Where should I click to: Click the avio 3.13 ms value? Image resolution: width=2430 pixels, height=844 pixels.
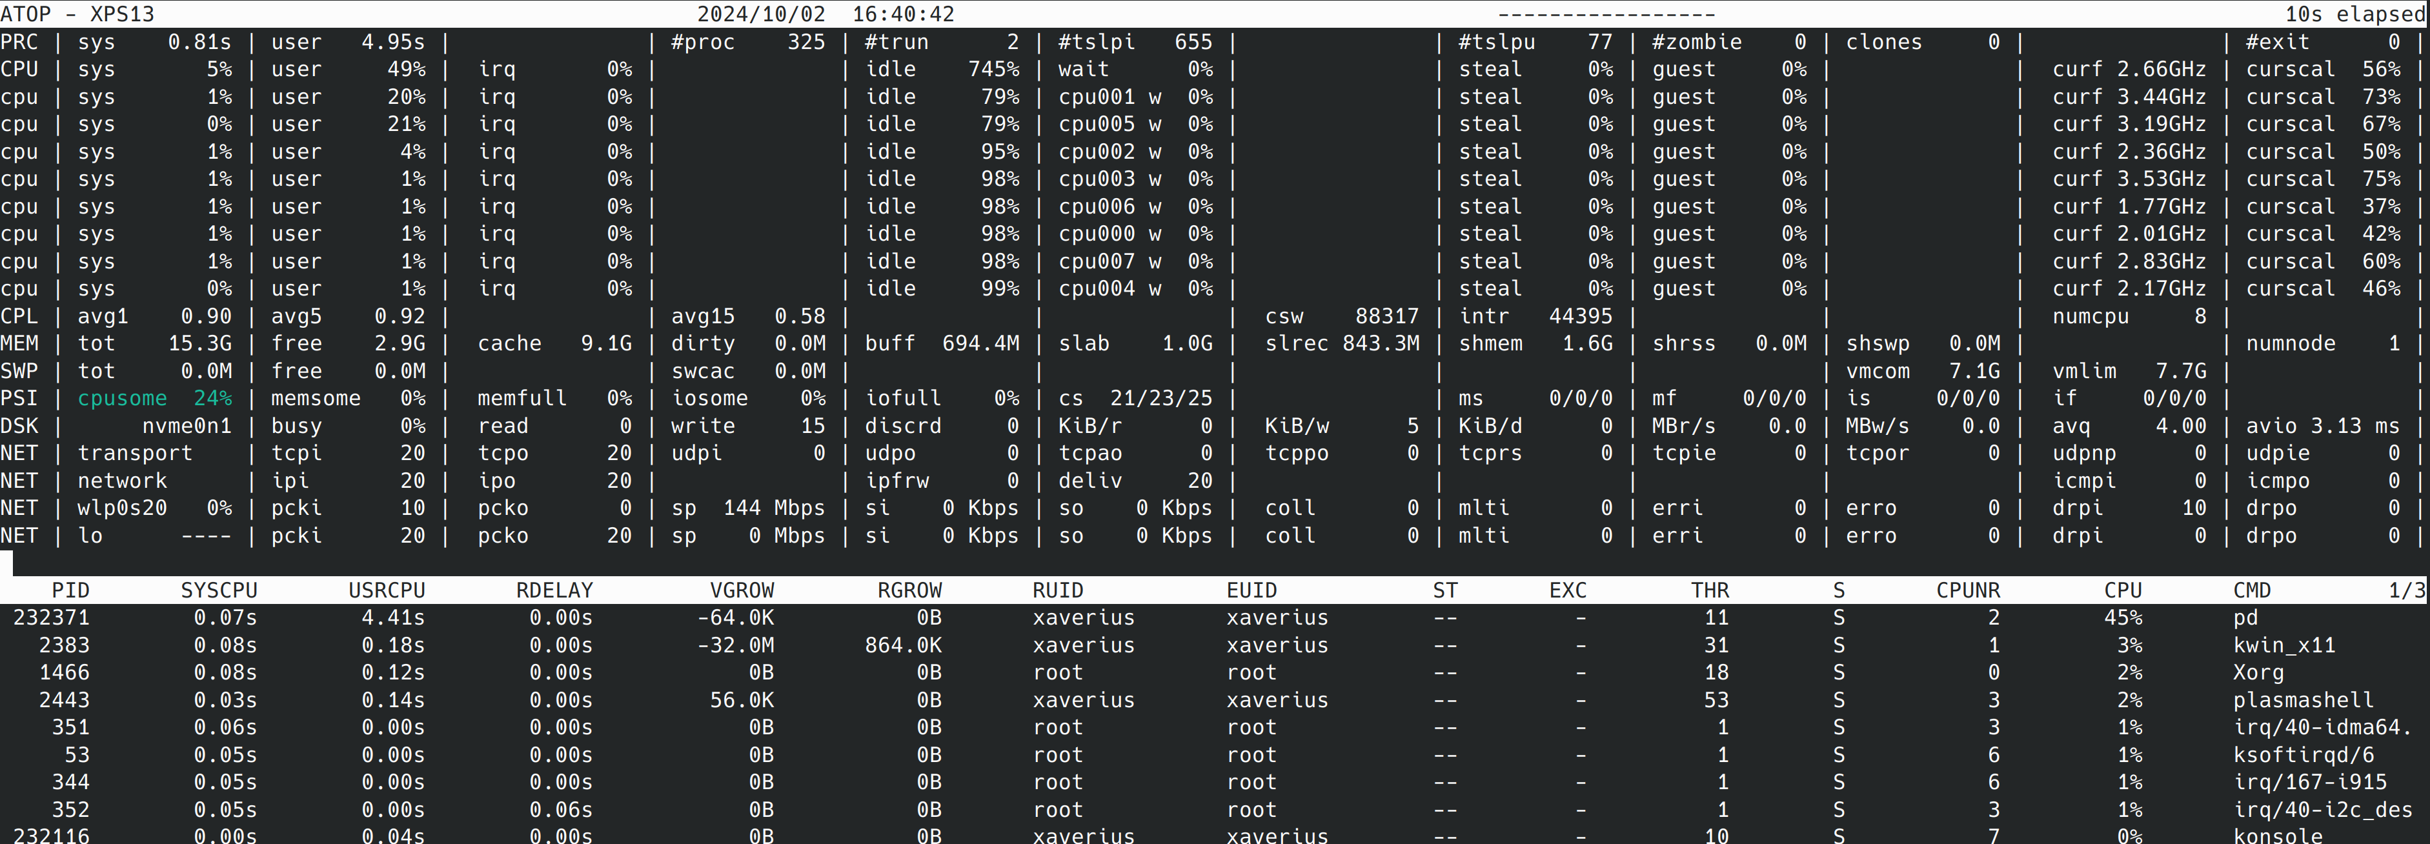[x=2322, y=427]
